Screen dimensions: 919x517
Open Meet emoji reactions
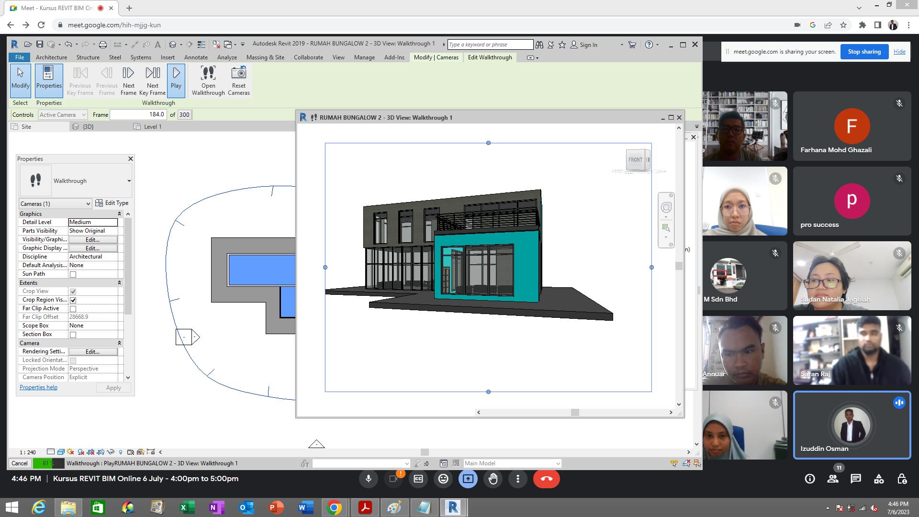(443, 479)
